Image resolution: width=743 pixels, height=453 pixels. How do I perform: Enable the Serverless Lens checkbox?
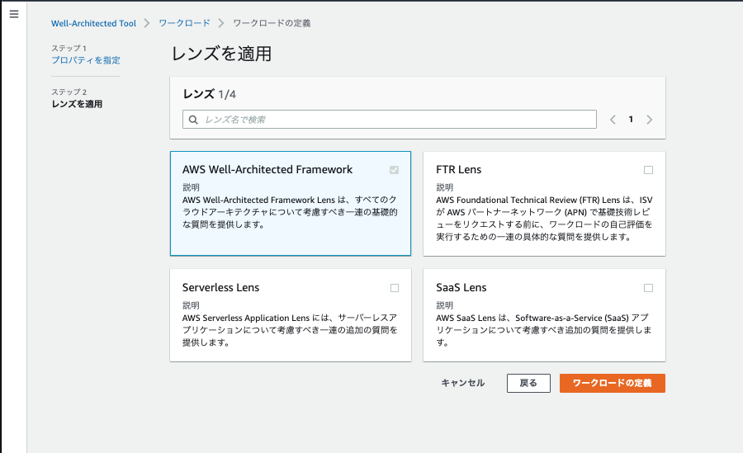tap(395, 288)
